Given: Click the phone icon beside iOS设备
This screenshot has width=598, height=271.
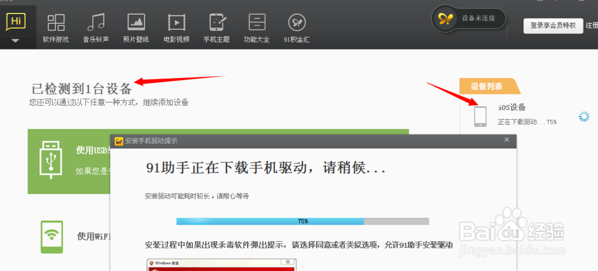Looking at the screenshot, I should pyautogui.click(x=480, y=116).
